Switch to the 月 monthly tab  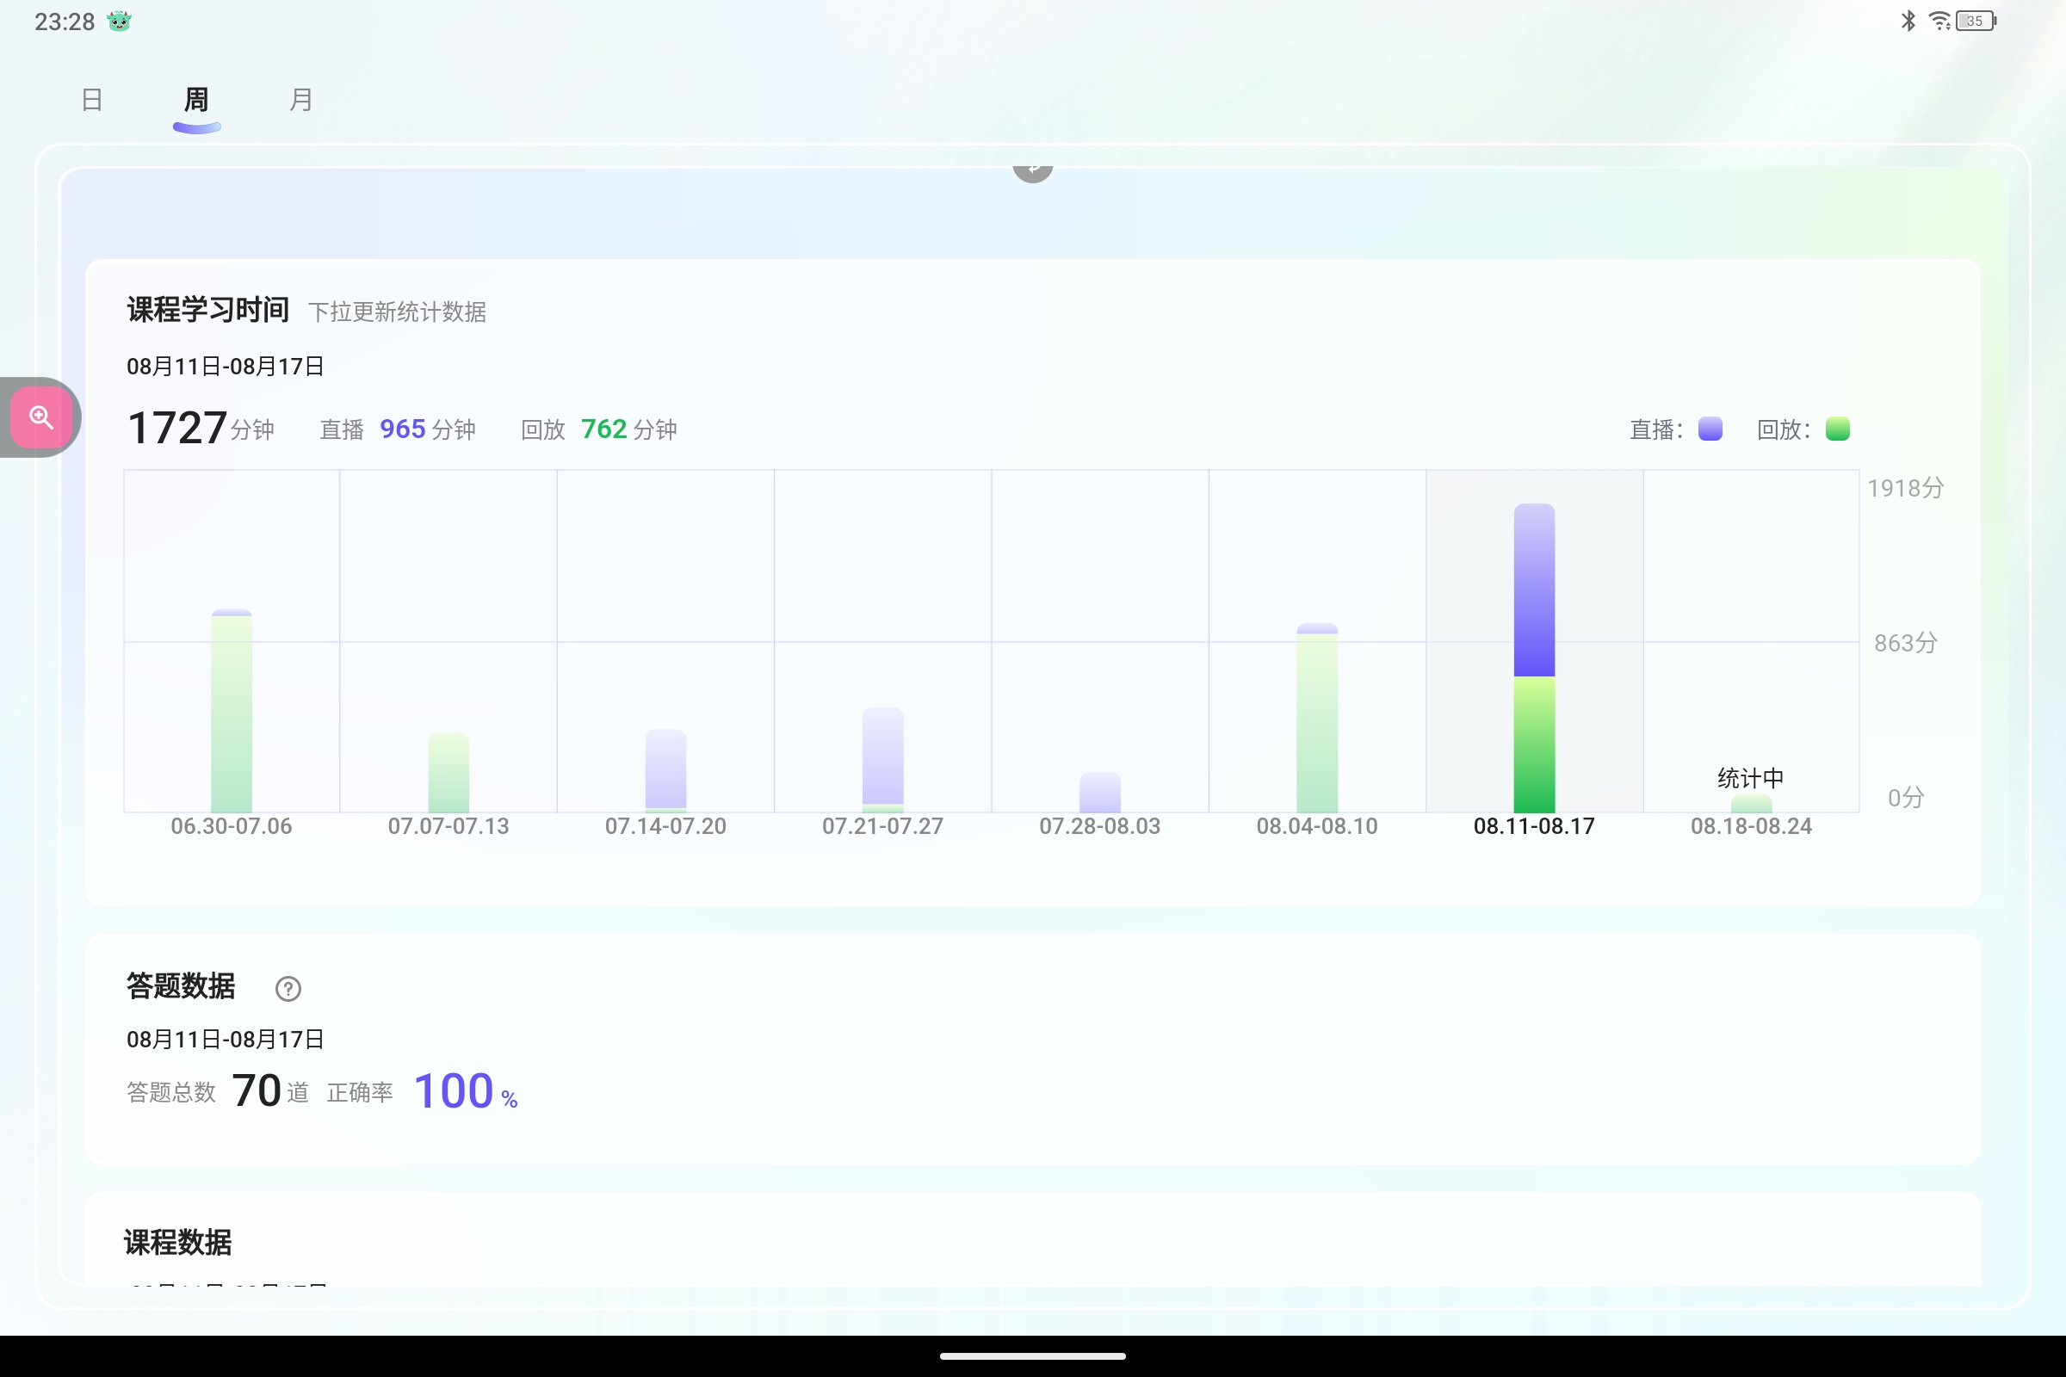point(300,100)
